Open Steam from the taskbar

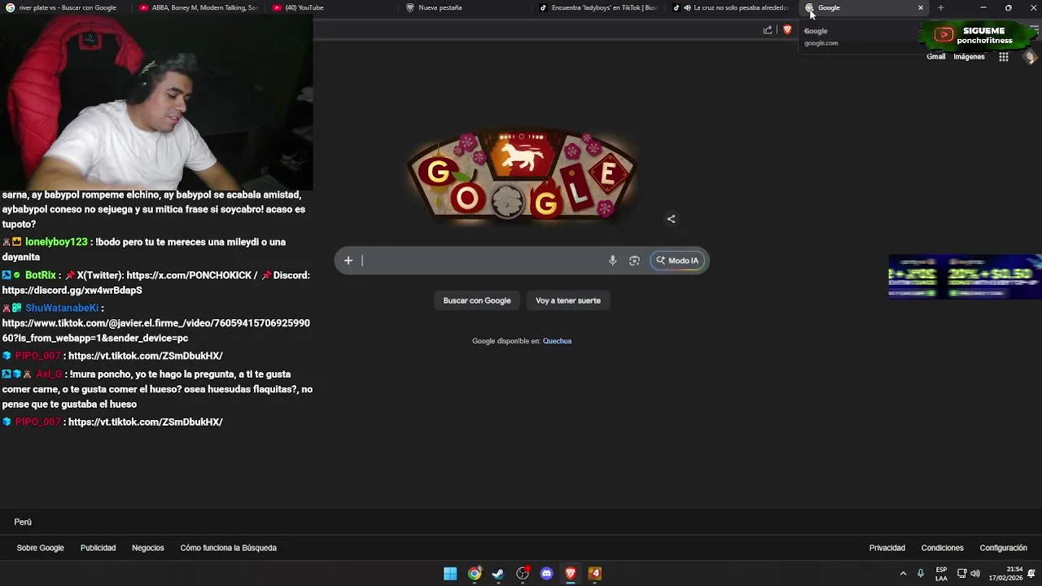pyautogui.click(x=498, y=574)
